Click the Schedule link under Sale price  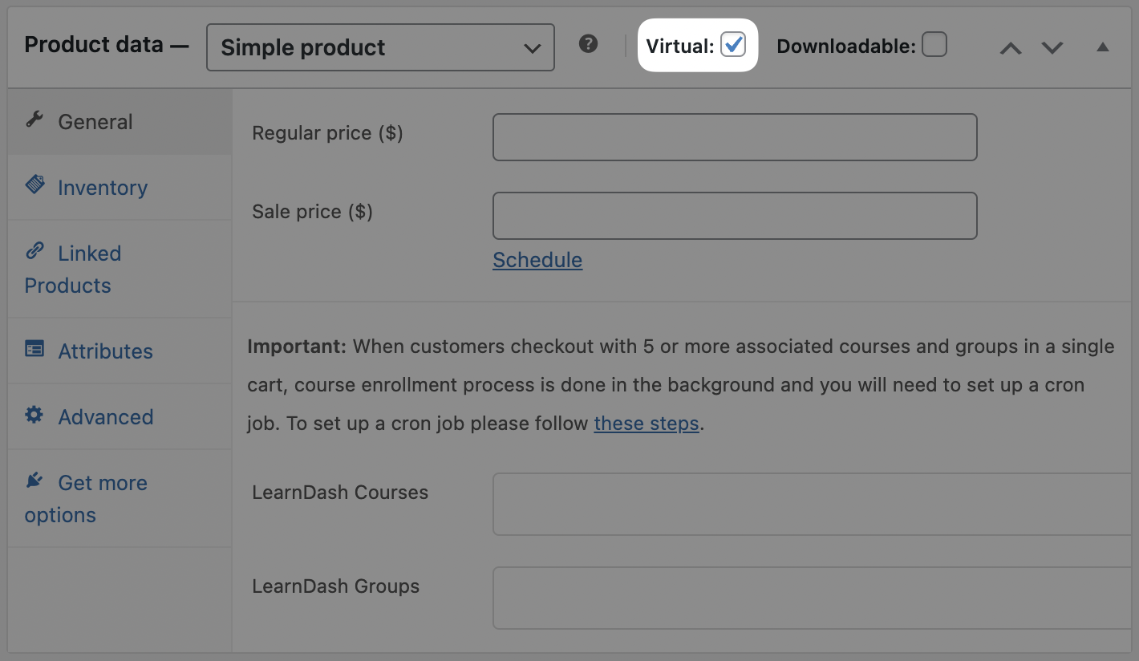[537, 260]
